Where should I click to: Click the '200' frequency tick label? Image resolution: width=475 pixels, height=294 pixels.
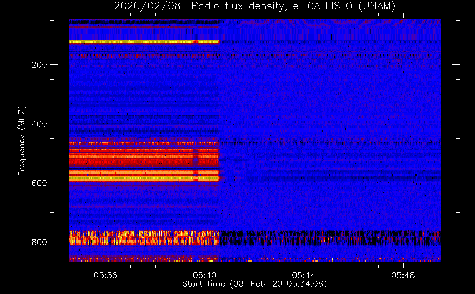(x=39, y=65)
